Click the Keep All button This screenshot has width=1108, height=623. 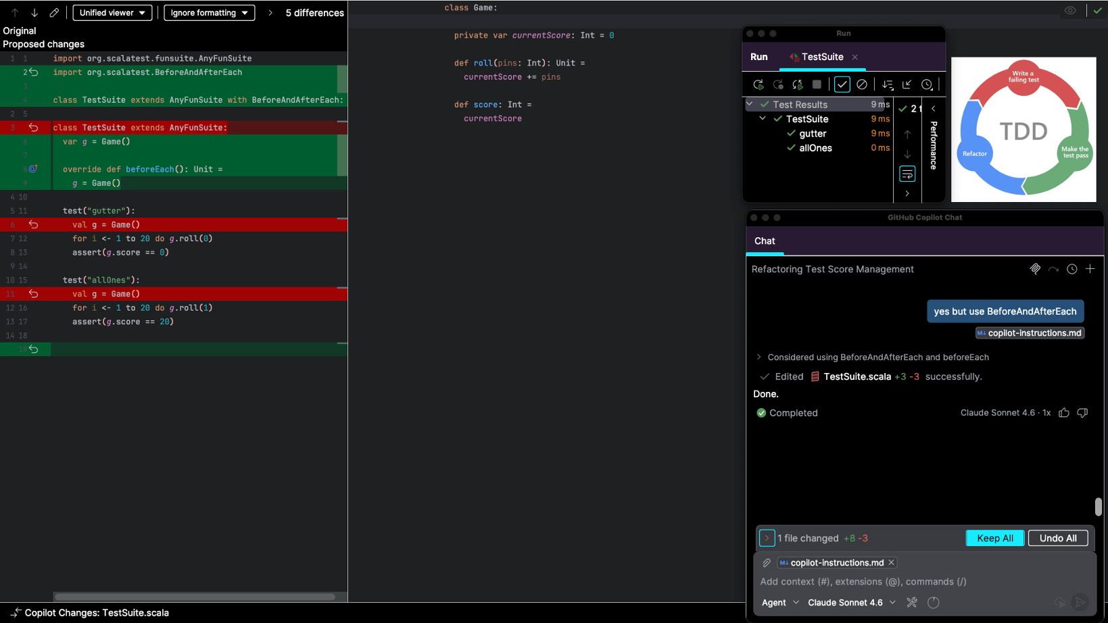(994, 539)
